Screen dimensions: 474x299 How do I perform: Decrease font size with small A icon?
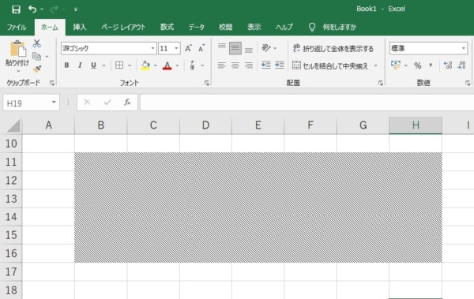click(201, 48)
